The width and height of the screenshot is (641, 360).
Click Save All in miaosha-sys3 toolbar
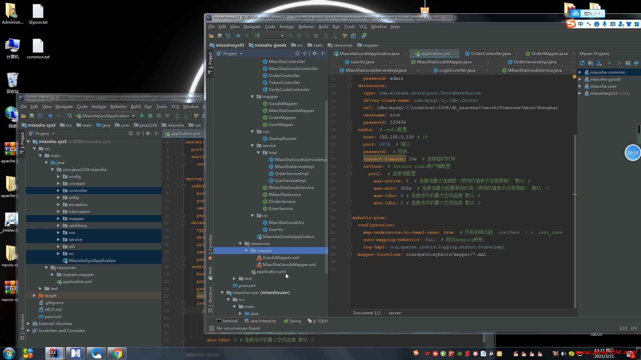pyautogui.click(x=32, y=116)
